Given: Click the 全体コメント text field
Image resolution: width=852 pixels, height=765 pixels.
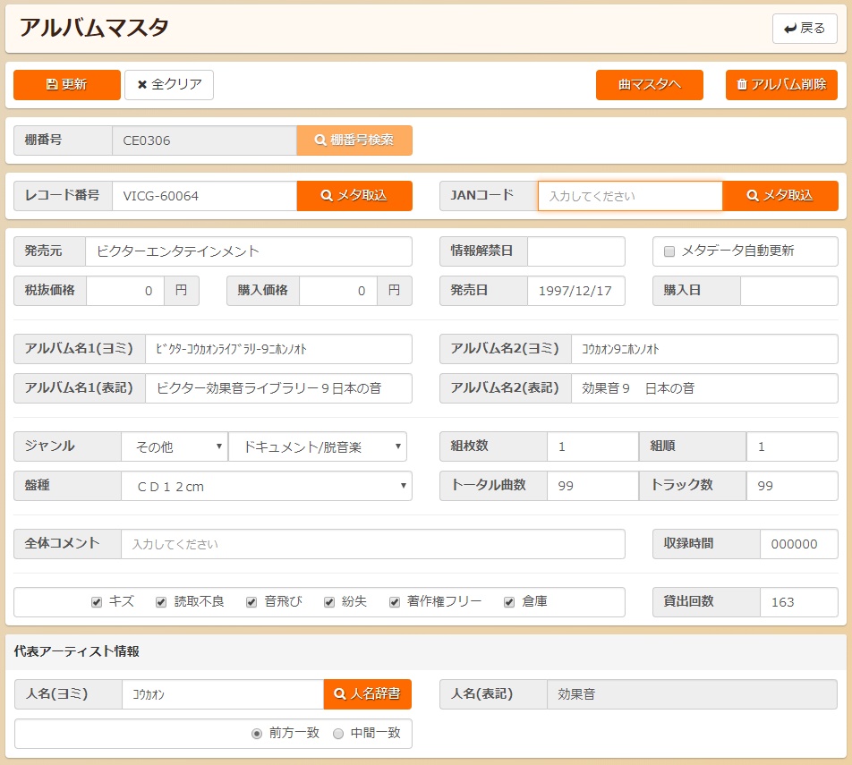Looking at the screenshot, I should click(x=372, y=544).
